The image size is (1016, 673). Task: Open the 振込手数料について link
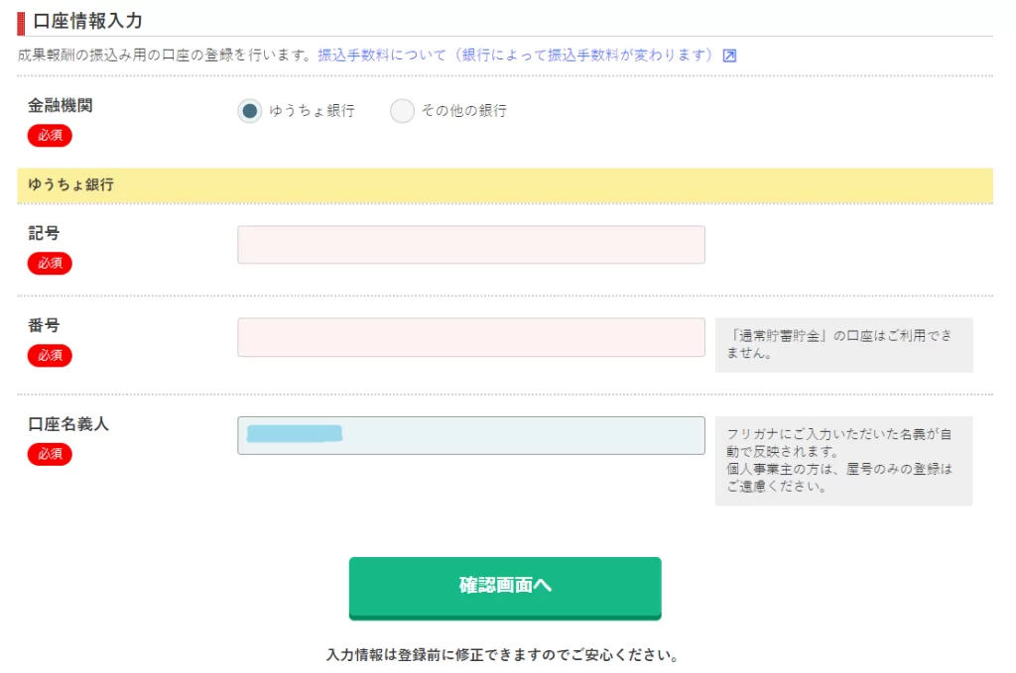pos(515,56)
